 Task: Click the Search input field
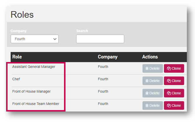100,39
